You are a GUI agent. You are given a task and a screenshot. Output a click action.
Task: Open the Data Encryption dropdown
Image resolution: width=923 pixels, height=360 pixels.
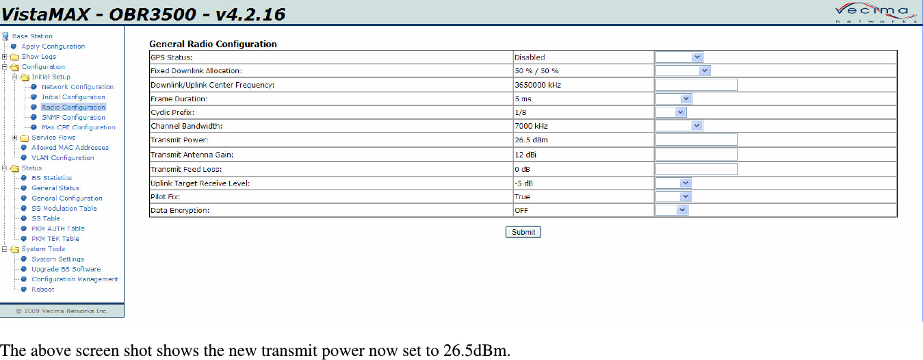[672, 211]
